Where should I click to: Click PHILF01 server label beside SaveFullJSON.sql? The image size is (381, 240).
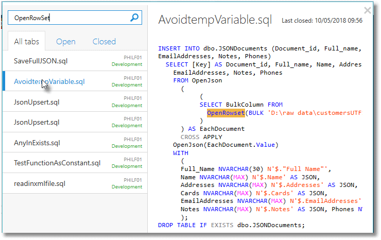(133, 57)
